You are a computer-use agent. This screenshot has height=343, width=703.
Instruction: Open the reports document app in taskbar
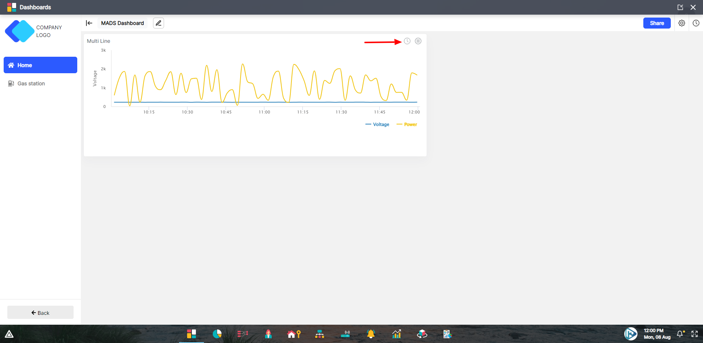coord(447,334)
